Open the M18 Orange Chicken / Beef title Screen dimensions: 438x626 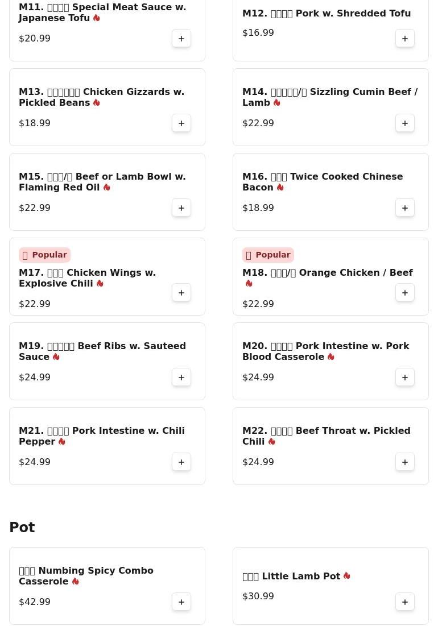[328, 278]
